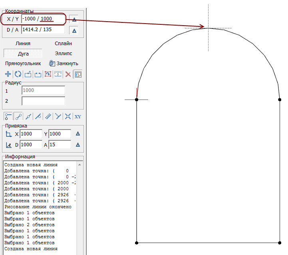Image resolution: width=288 pixels, height=255 pixels.
Task: Select the Линия drawing mode
Action: 23,44
